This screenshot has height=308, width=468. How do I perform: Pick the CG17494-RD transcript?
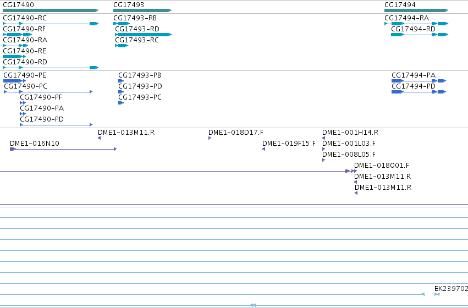click(414, 29)
